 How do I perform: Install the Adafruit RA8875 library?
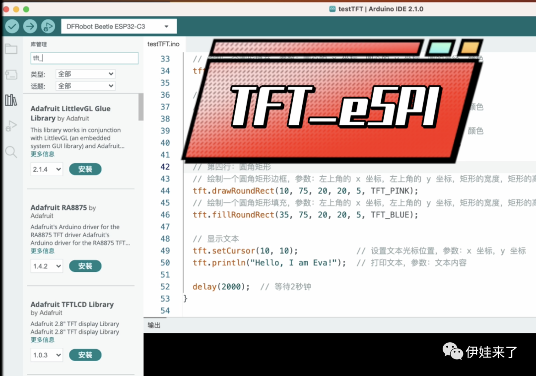[x=85, y=266]
